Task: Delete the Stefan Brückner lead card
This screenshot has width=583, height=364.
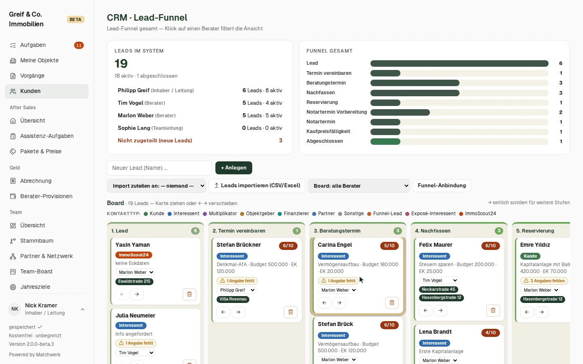Action: (291, 312)
